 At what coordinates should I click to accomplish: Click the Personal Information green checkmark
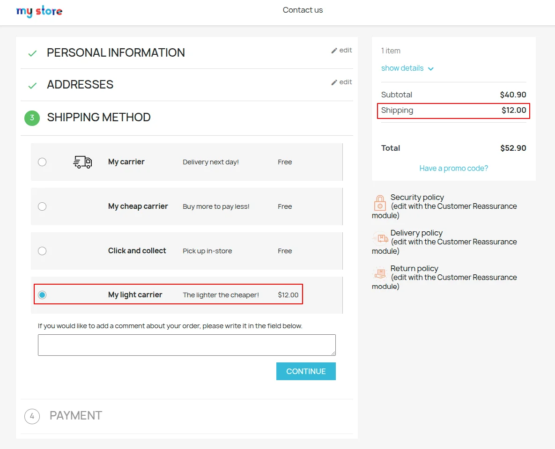click(x=32, y=53)
